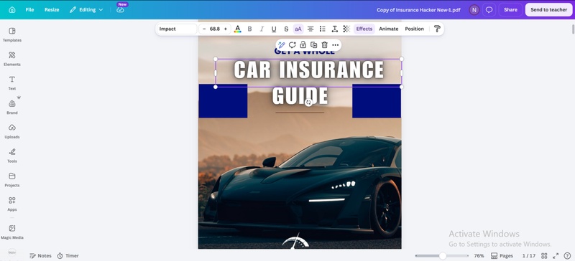Viewport: 575px width, 261px height.
Task: Open the grid view icon
Action: (x=544, y=256)
